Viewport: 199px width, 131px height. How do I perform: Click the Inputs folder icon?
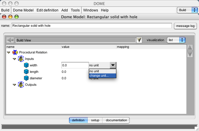click(21, 59)
